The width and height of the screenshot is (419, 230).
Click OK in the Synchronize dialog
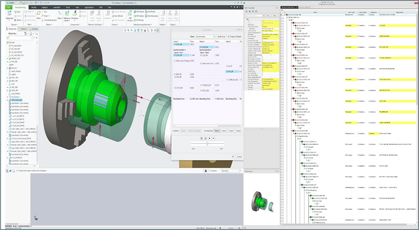click(233, 157)
